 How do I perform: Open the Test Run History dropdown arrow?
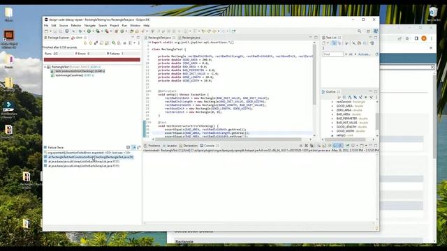pos(134,43)
